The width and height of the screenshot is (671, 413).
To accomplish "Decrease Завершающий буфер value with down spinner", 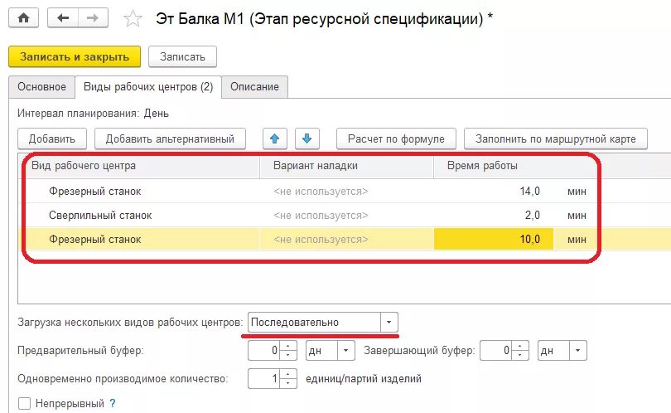I will 520,355.
